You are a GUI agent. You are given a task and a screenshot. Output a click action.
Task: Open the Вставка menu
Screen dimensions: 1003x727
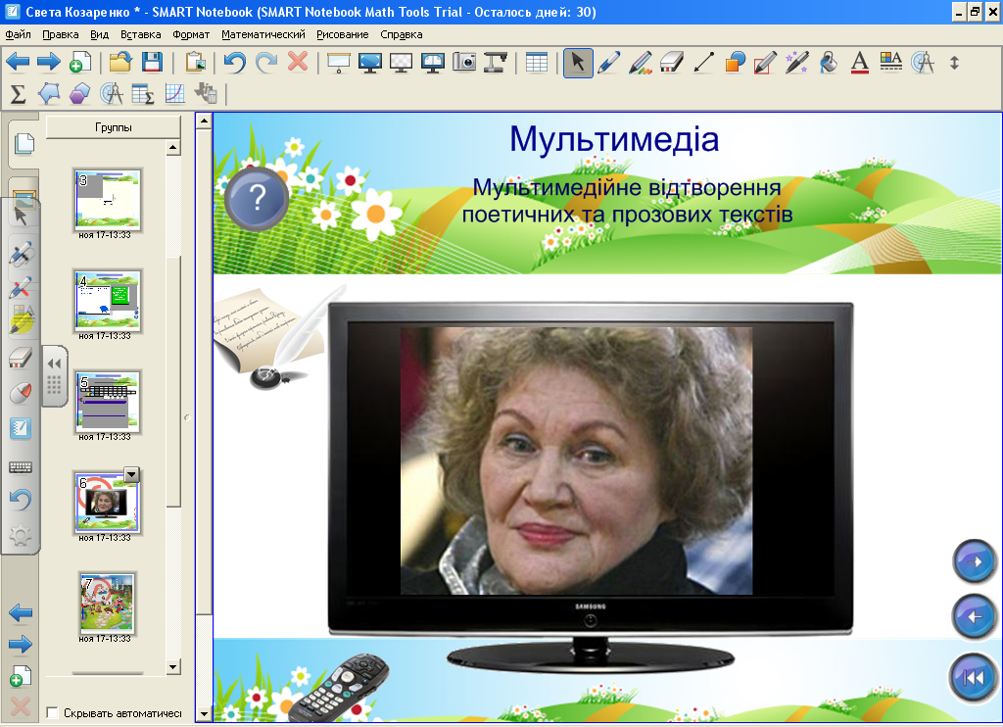pyautogui.click(x=141, y=34)
